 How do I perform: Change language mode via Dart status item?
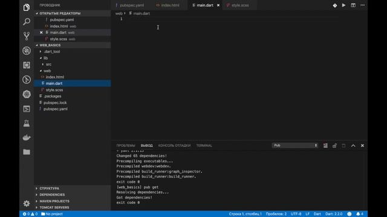click(x=317, y=214)
